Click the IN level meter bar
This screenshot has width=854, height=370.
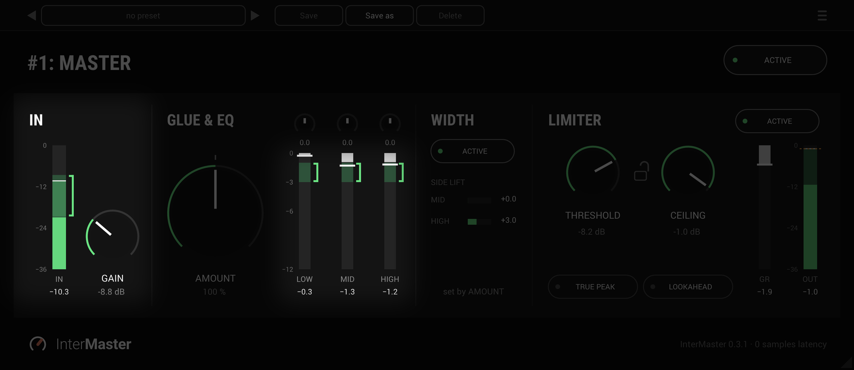point(59,207)
